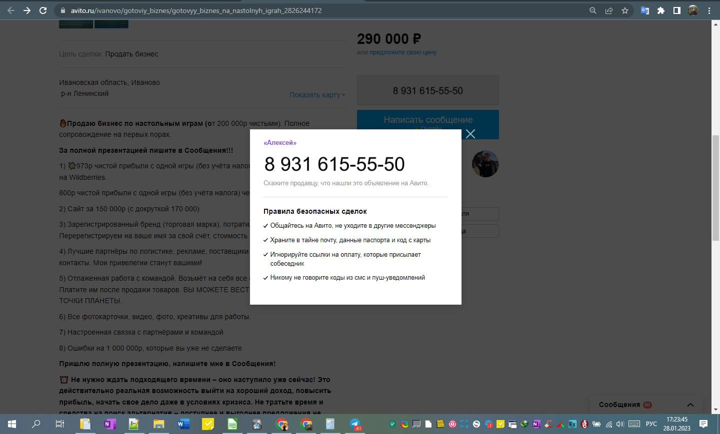Click the down arrow of the page scrollbar

point(716,410)
